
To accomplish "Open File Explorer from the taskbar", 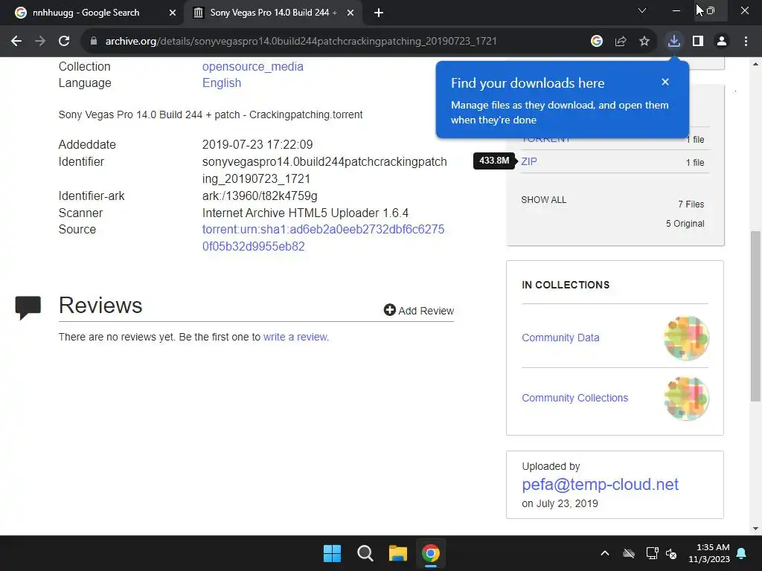I will click(397, 553).
